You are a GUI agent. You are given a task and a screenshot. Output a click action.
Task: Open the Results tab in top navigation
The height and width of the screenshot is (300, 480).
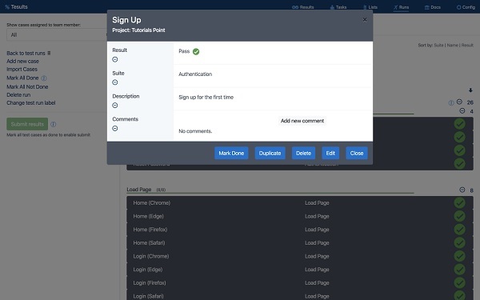pos(302,7)
